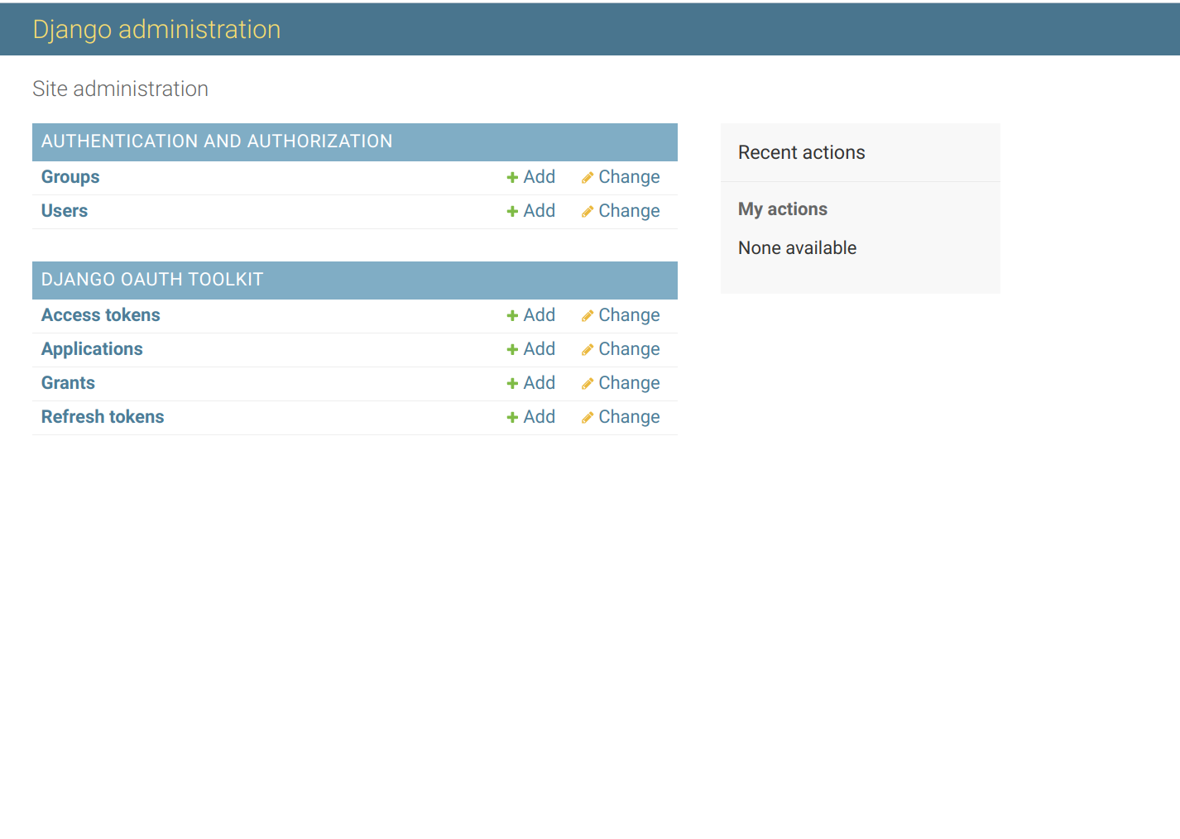Image resolution: width=1180 pixels, height=839 pixels.
Task: Add a Grant via Add link
Action: [x=539, y=383]
